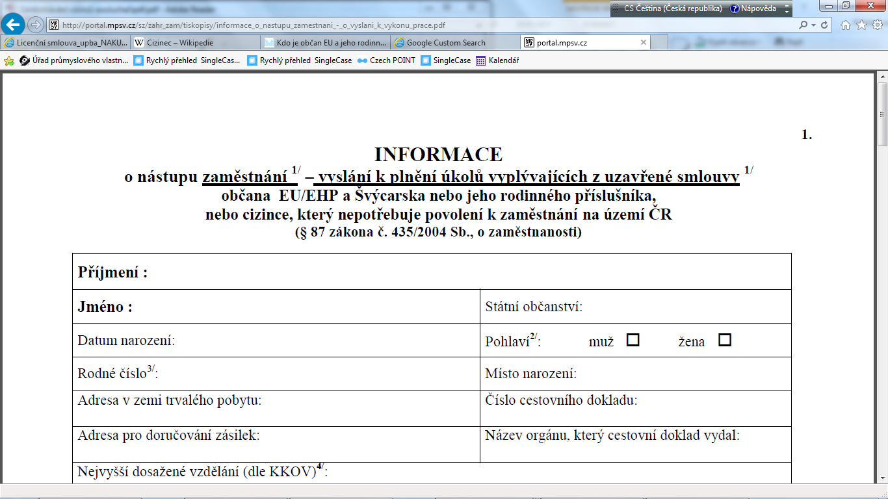The image size is (888, 499).
Task: Refresh the page with the reload icon
Action: click(824, 25)
